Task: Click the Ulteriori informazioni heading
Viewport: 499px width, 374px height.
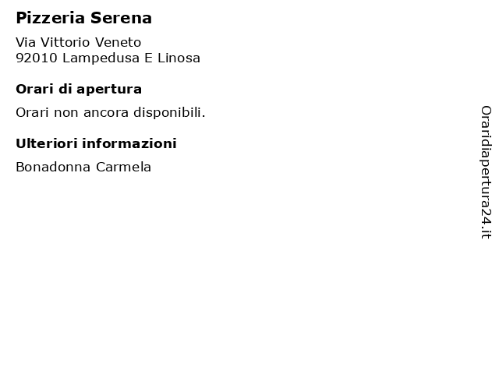Action: pyautogui.click(x=96, y=143)
